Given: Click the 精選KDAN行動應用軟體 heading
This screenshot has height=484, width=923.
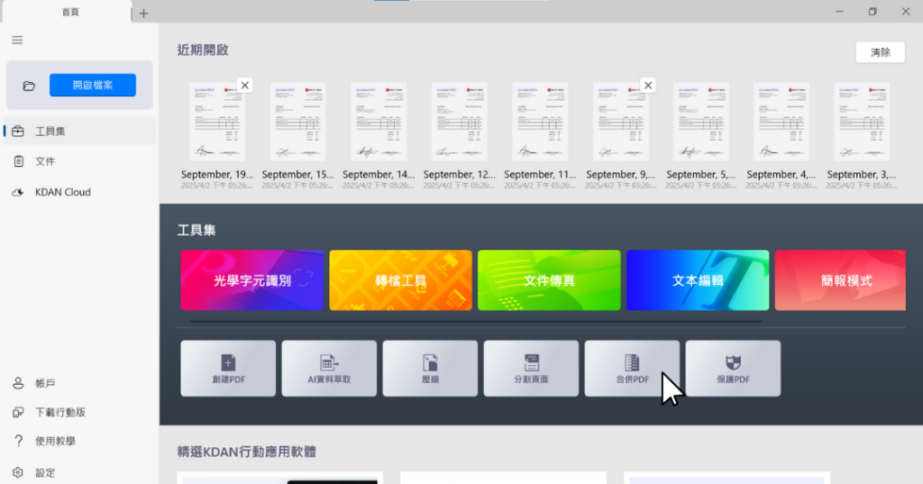Looking at the screenshot, I should pyautogui.click(x=247, y=452).
